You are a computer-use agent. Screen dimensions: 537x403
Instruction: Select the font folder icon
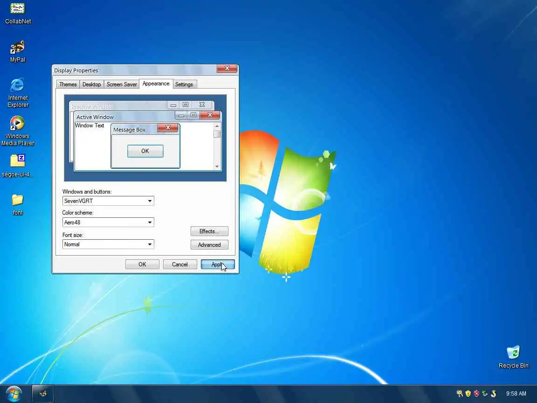click(x=17, y=205)
